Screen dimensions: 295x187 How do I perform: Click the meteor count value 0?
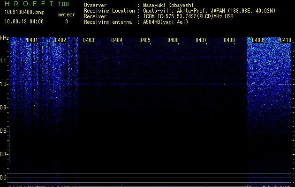(x=67, y=22)
